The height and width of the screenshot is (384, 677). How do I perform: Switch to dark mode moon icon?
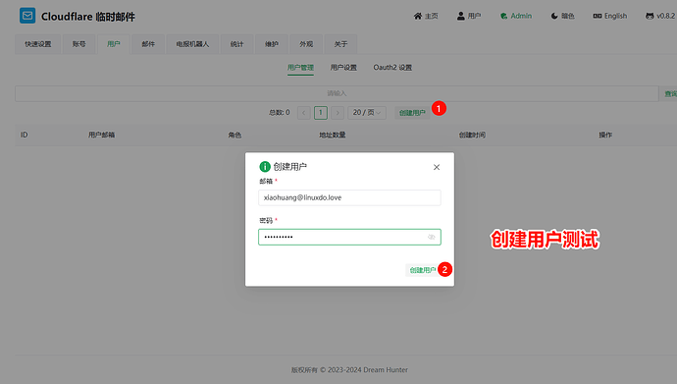[x=554, y=16]
